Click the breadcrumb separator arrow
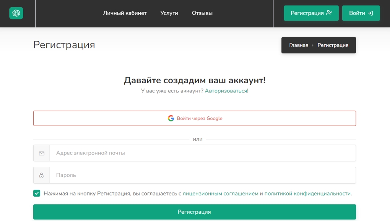 [x=313, y=45]
